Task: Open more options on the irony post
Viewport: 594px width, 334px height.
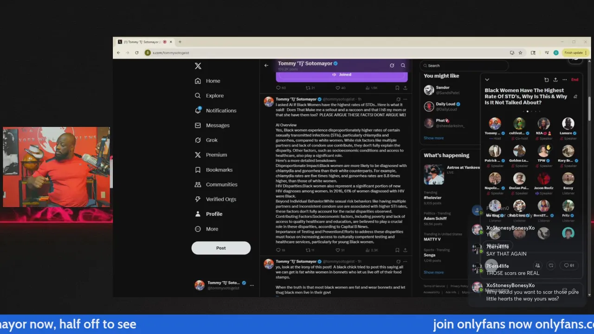Action: point(405,262)
